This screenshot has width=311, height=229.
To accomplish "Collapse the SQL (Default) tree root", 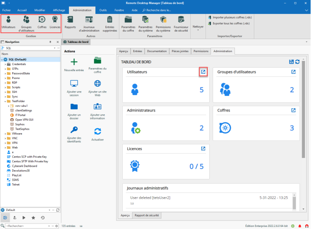I will pyautogui.click(x=2, y=60).
